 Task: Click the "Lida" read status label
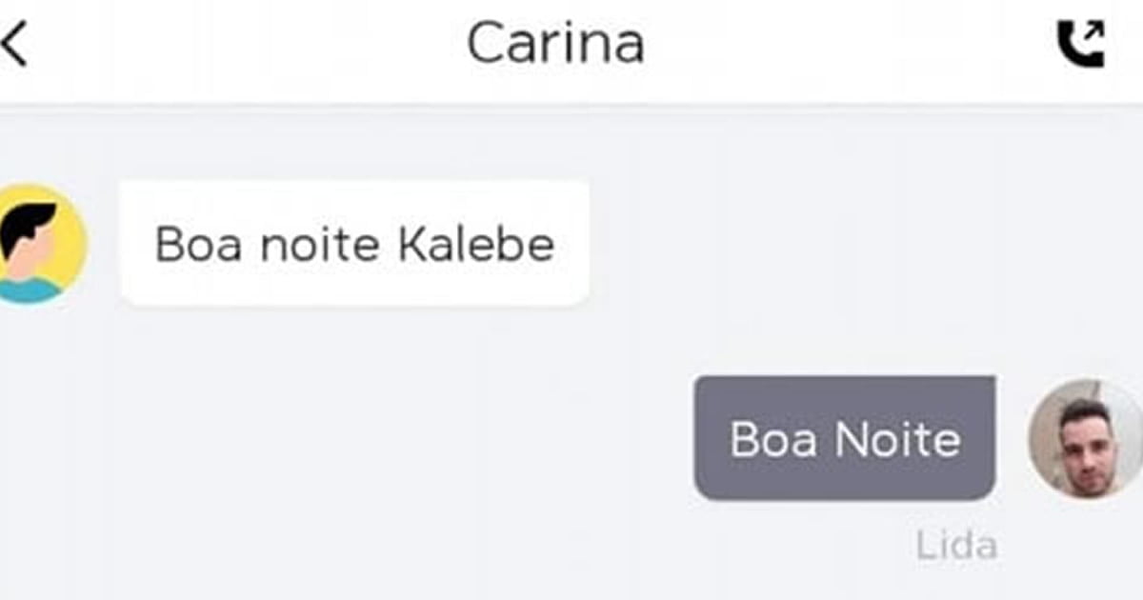click(956, 547)
